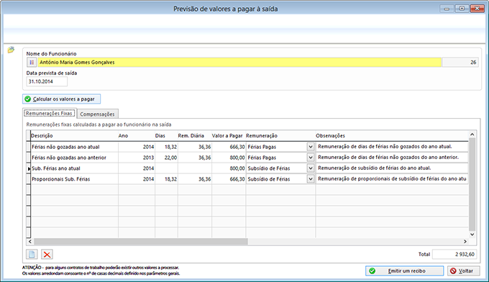Image resolution: width=489 pixels, height=282 pixels.
Task: Click the horizontal scroll right arrow
Action: tap(465, 242)
